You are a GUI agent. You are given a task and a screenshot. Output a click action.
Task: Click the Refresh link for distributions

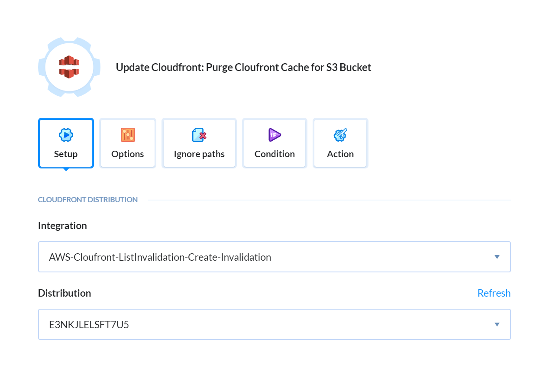tap(494, 293)
